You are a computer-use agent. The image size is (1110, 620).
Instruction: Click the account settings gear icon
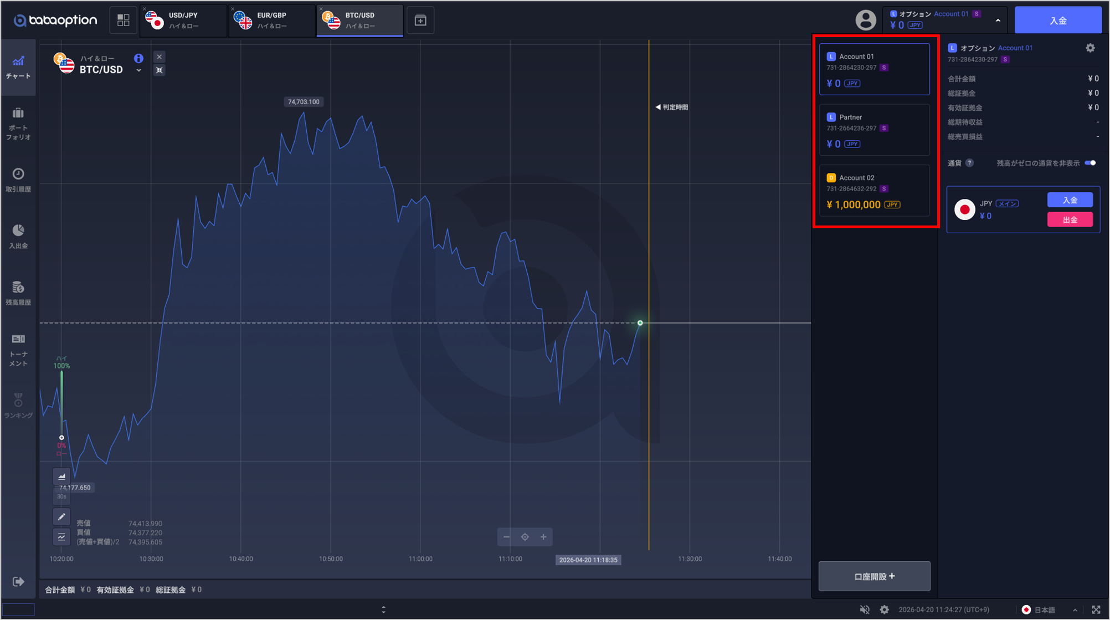[x=1090, y=48]
